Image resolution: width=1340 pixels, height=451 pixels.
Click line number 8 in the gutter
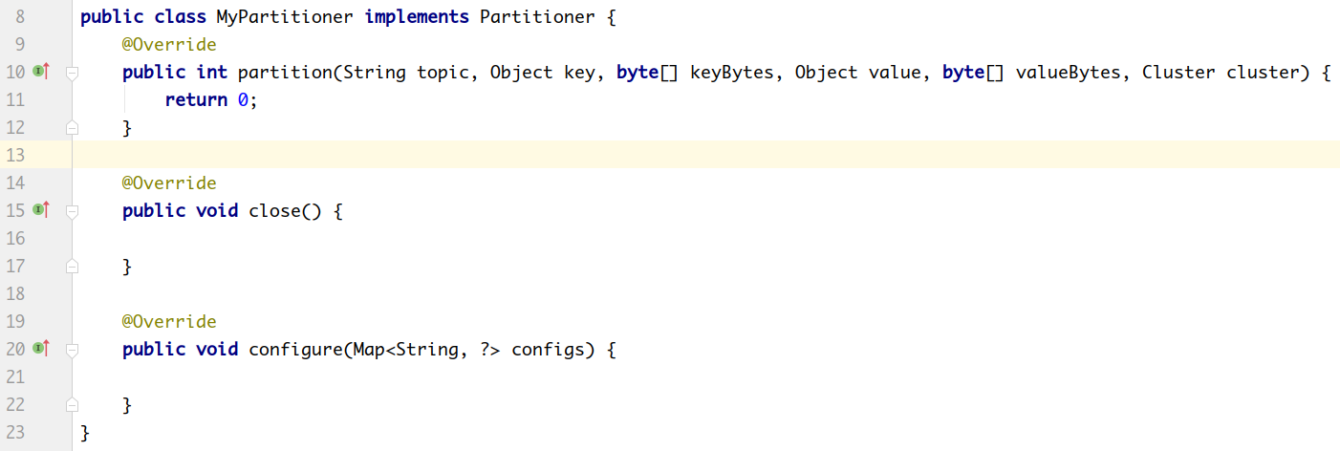click(20, 17)
